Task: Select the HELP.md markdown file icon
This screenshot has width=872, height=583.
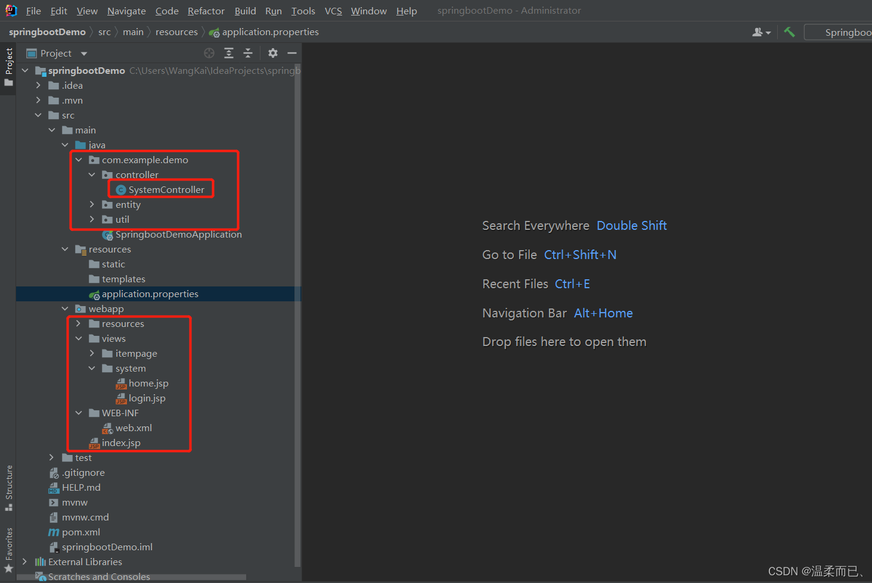Action: coord(54,488)
